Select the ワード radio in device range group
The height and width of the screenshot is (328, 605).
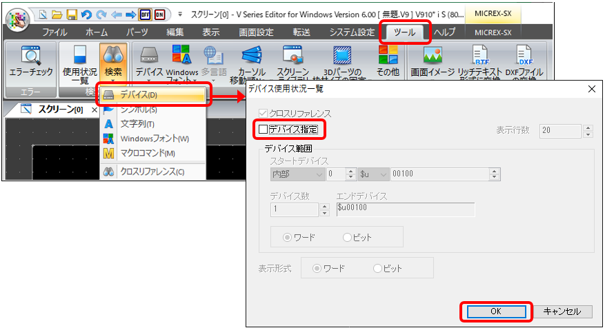tap(288, 237)
